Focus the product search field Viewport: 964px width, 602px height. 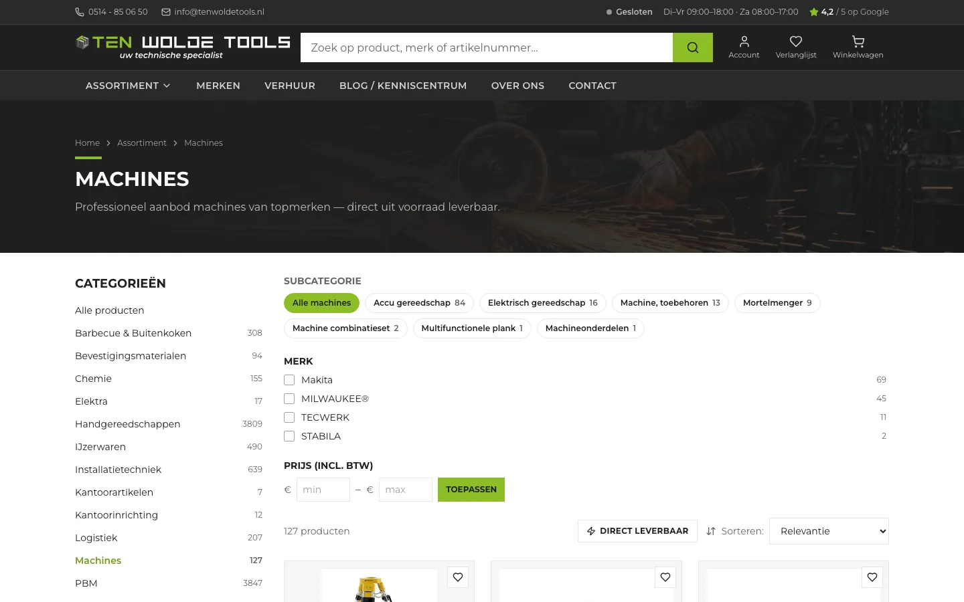[487, 47]
